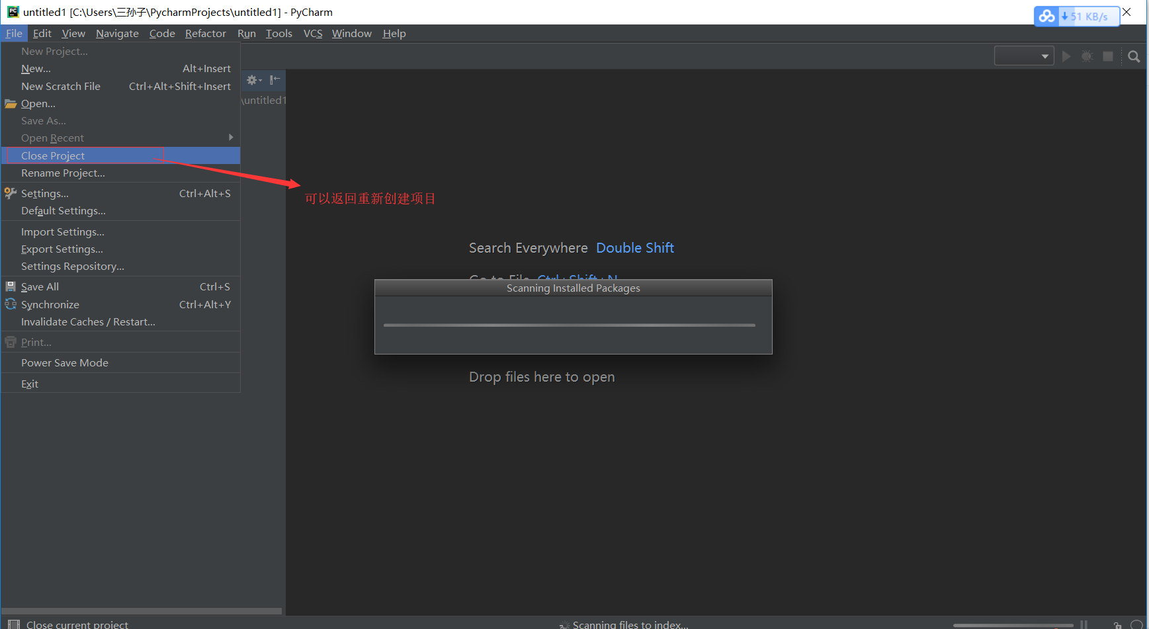Screen dimensions: 1149x629
Task: Close the PyCharm window
Action: tap(1127, 12)
